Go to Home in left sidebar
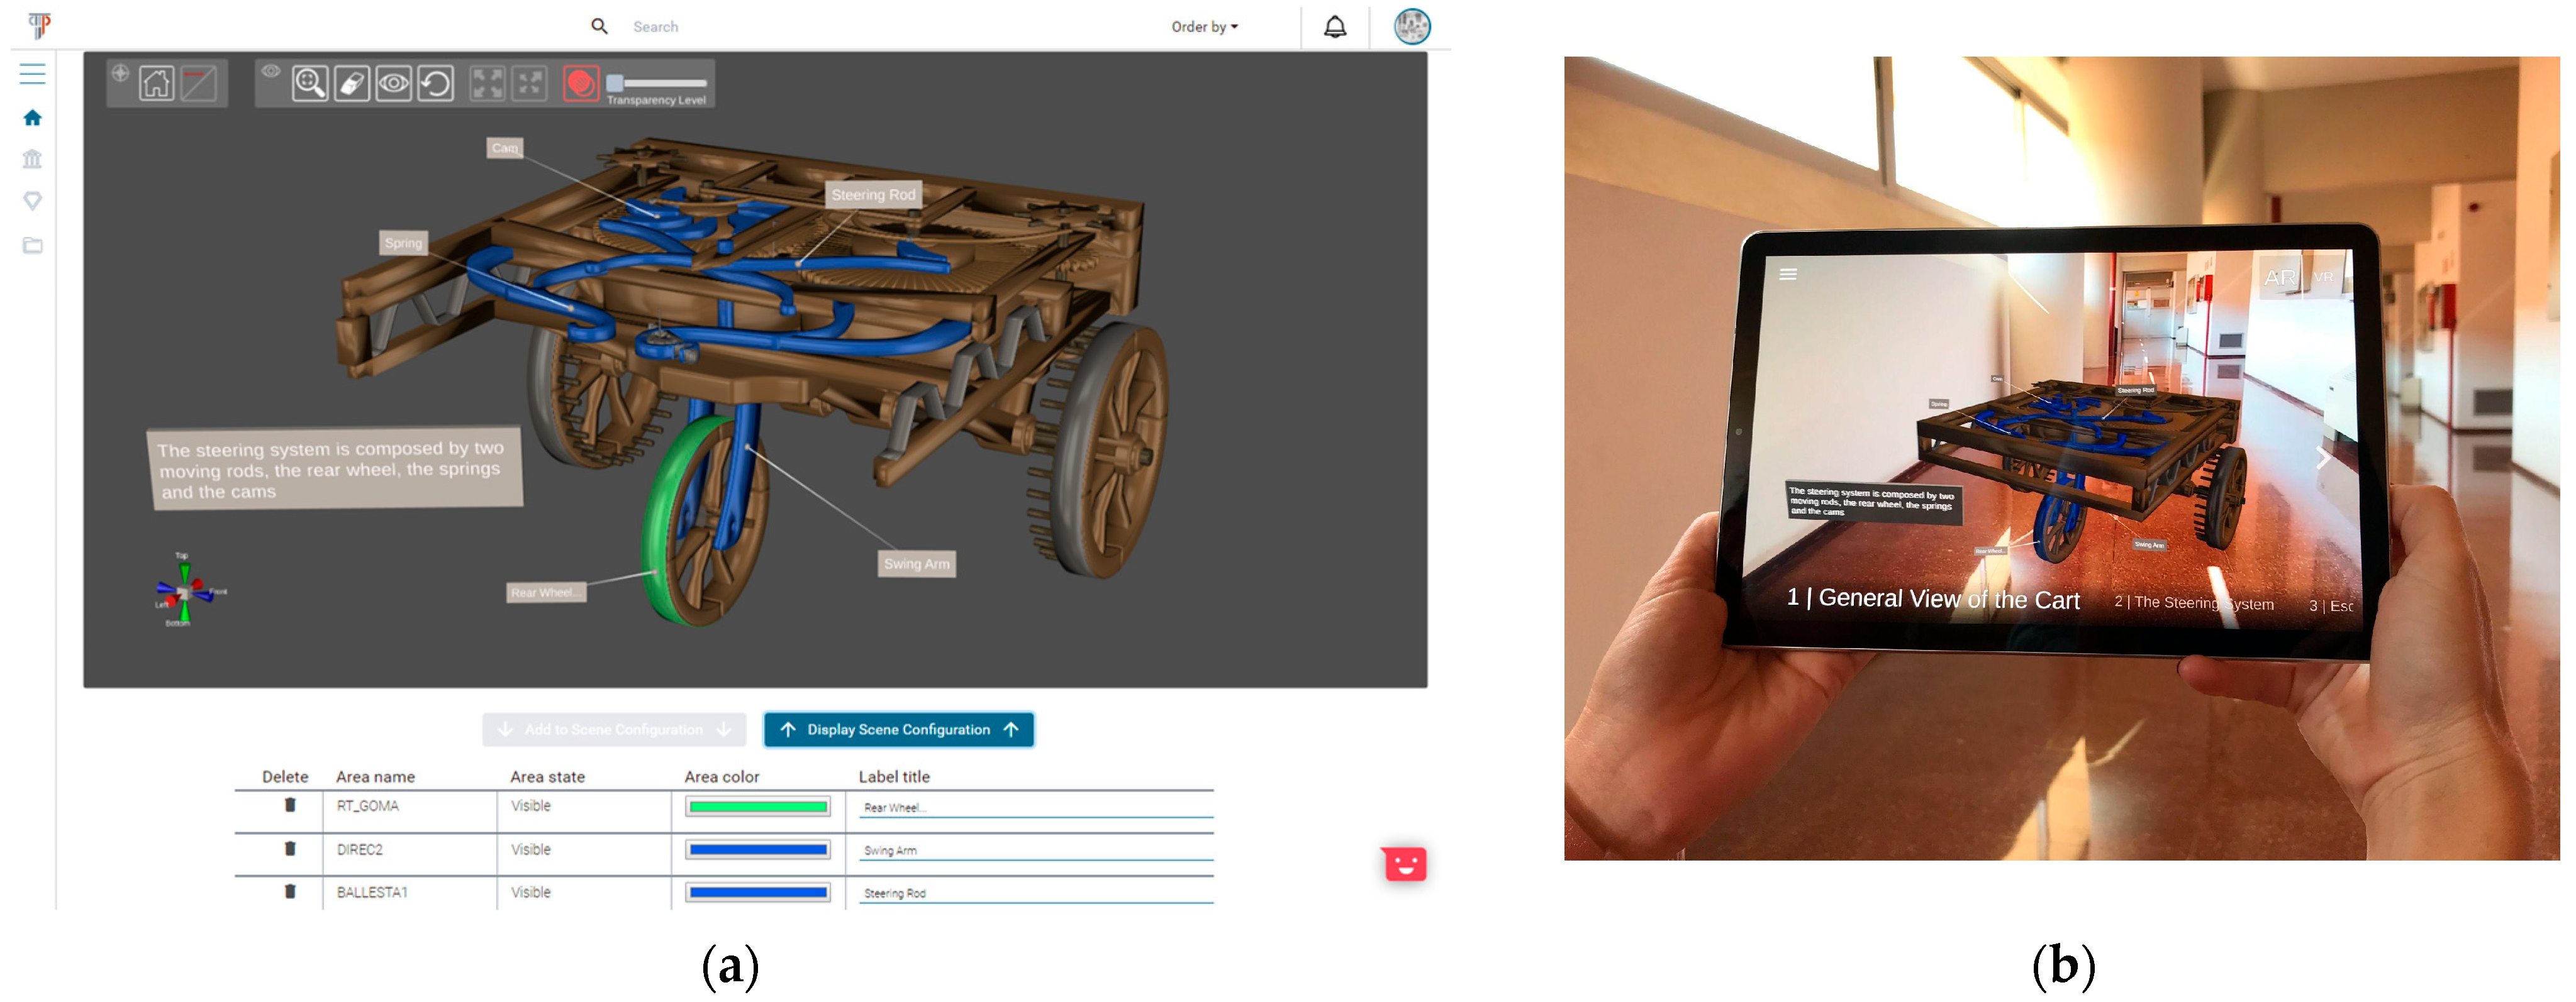The height and width of the screenshot is (1002, 2576). click(x=32, y=118)
